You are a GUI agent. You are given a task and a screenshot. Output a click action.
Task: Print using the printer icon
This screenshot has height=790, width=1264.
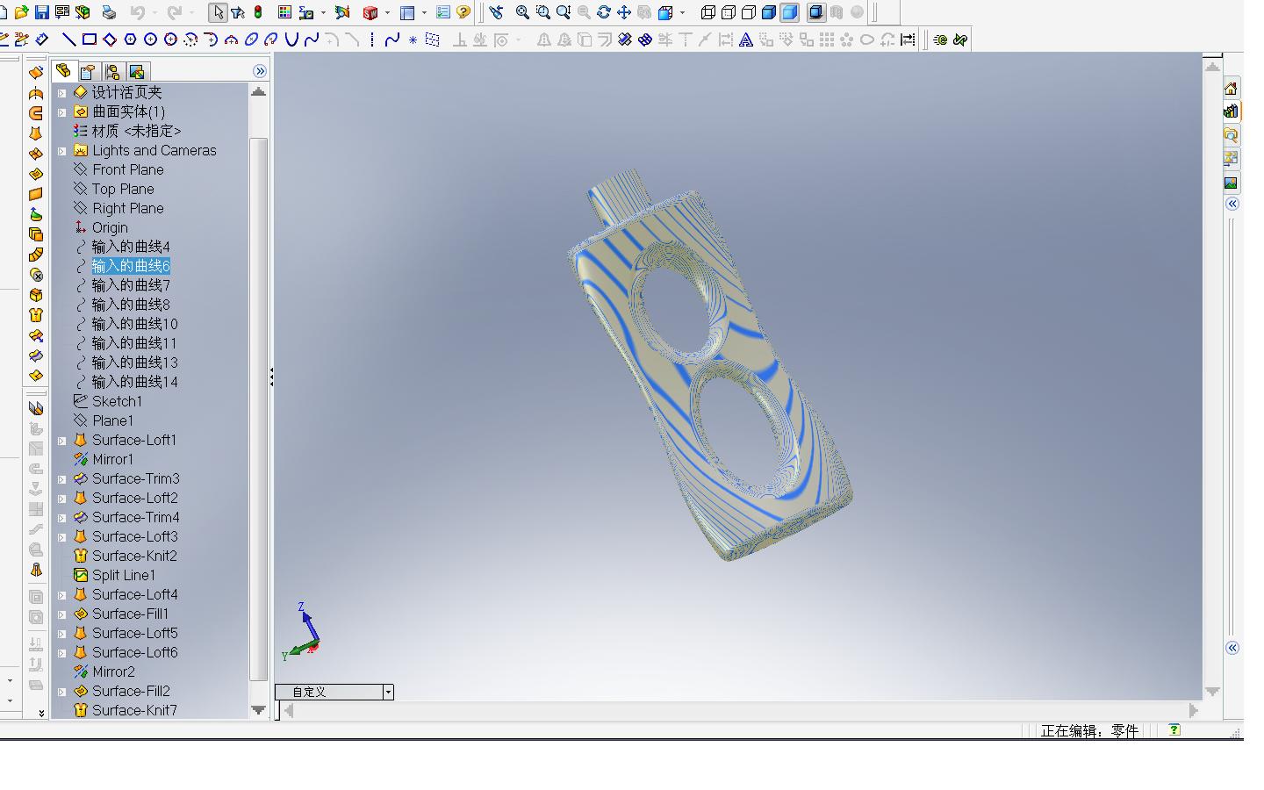[x=109, y=12]
